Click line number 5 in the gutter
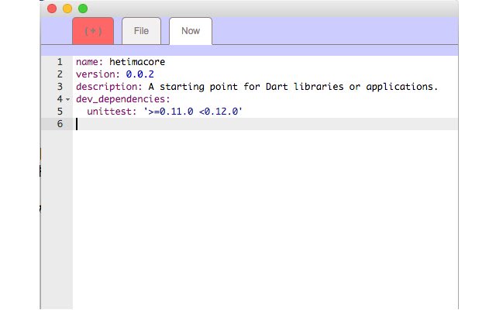496x310 pixels. (60, 112)
